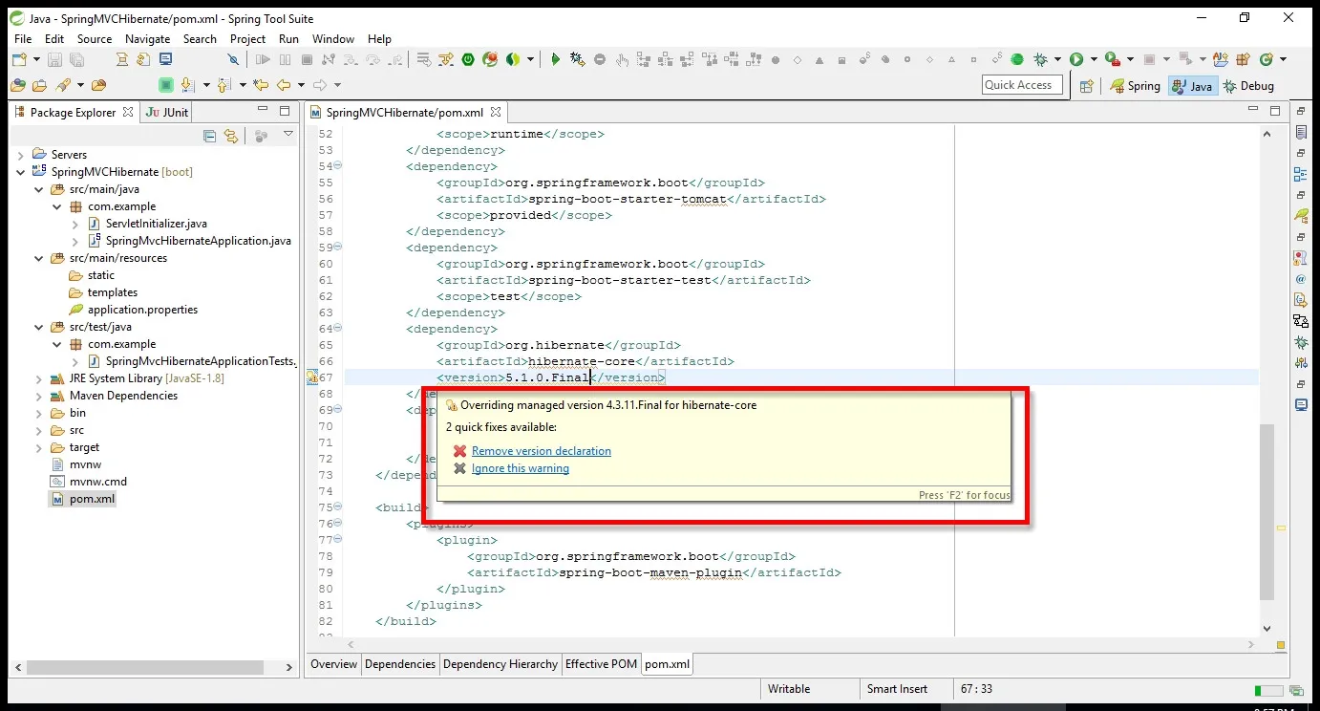Collapse the src/main/java folder

(38, 189)
